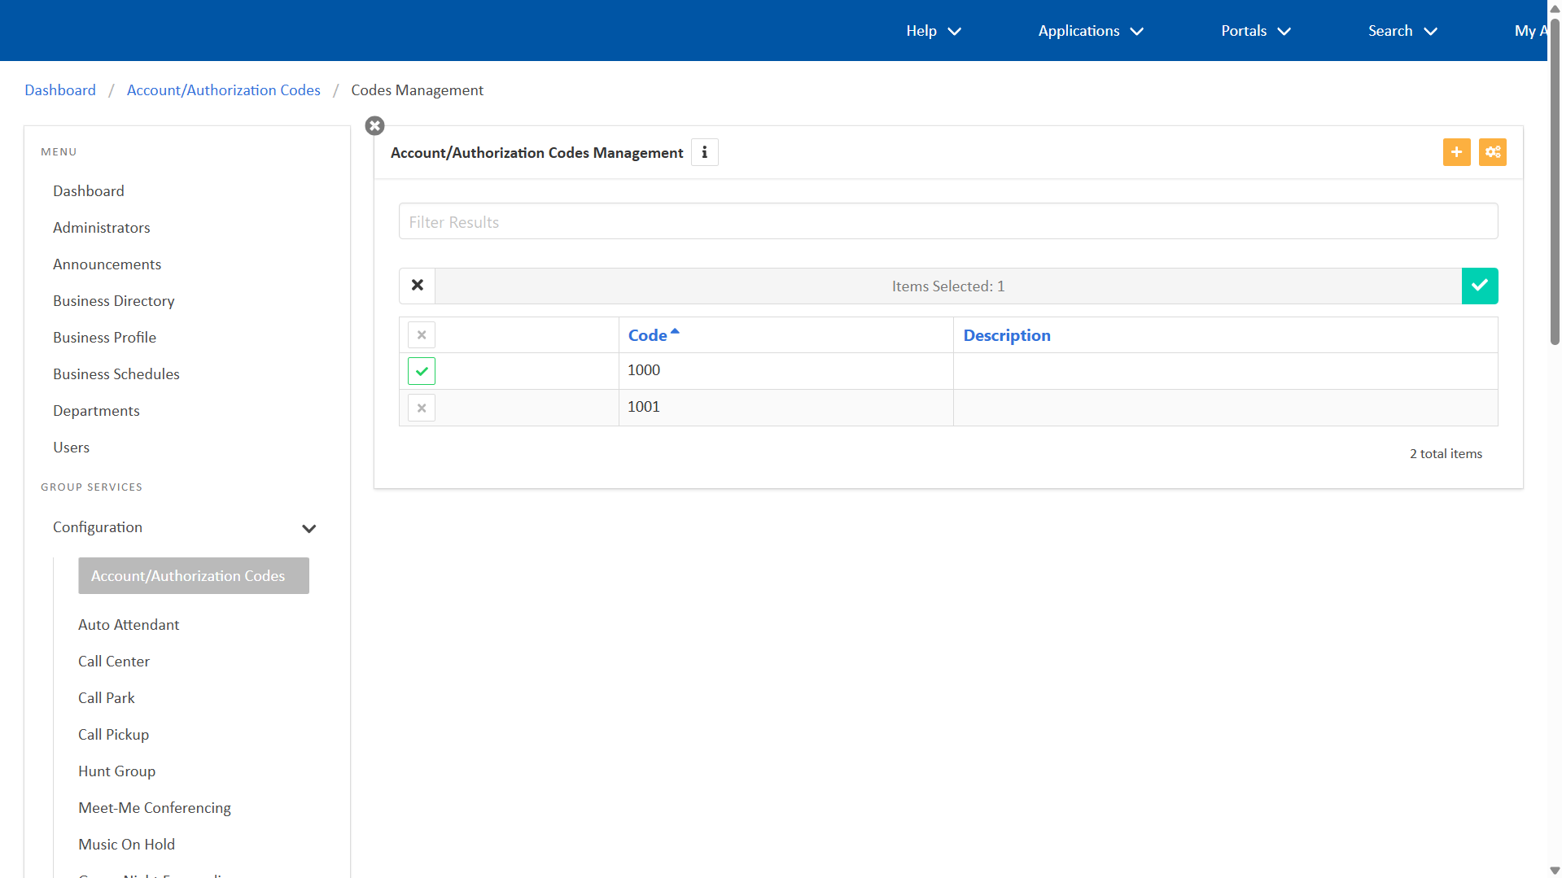Clear selection with the X icon
1562x878 pixels.
(x=418, y=286)
